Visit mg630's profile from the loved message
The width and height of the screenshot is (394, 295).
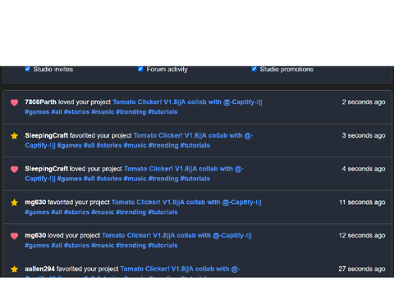[x=35, y=235]
